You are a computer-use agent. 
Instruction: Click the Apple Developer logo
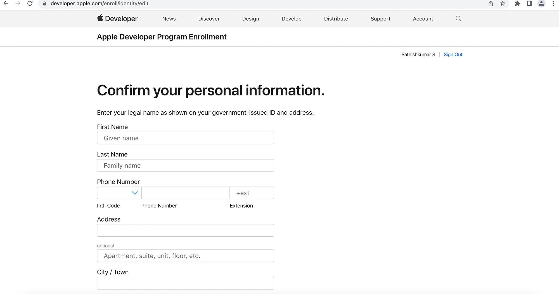tap(117, 19)
